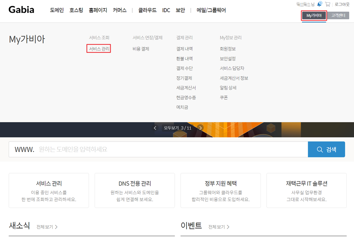This screenshot has width=354, height=241.
Task: Click the My가비아 button
Action: coord(314,16)
